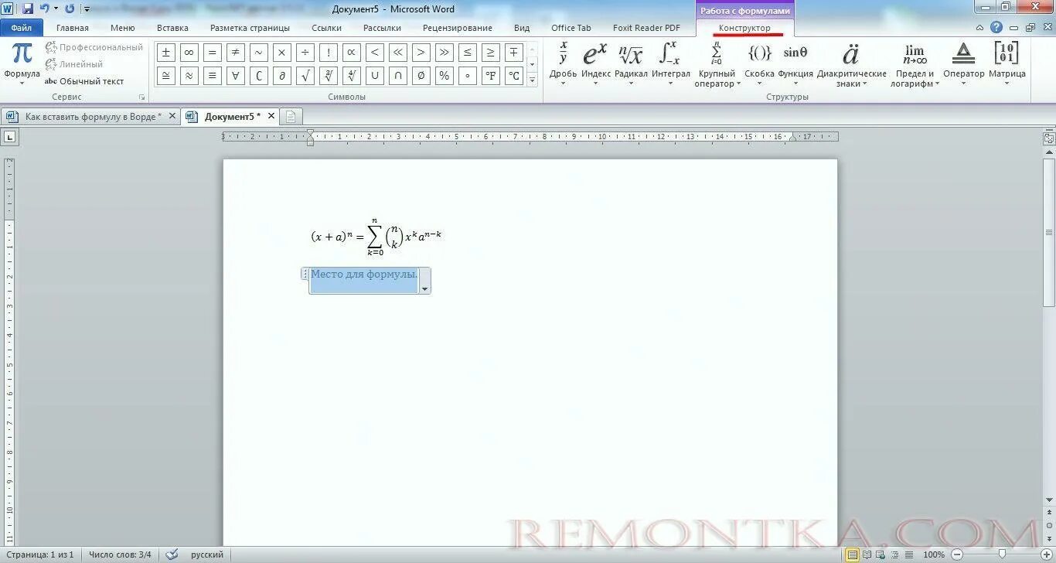Insert the greater-than-or-equal symbol

click(490, 53)
